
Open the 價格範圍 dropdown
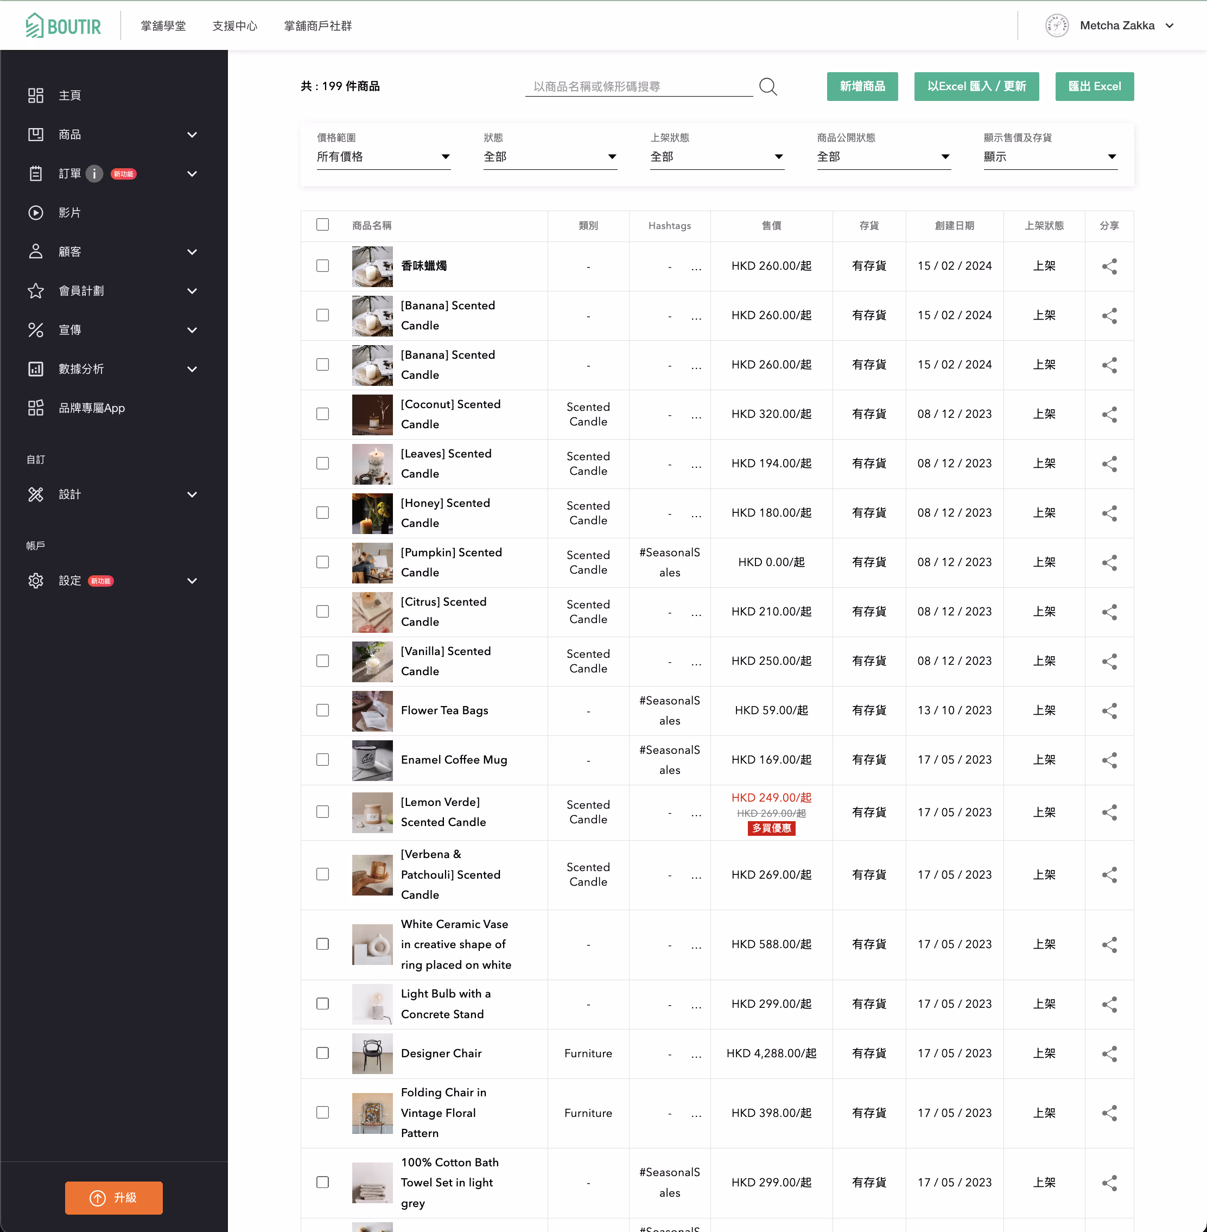384,157
